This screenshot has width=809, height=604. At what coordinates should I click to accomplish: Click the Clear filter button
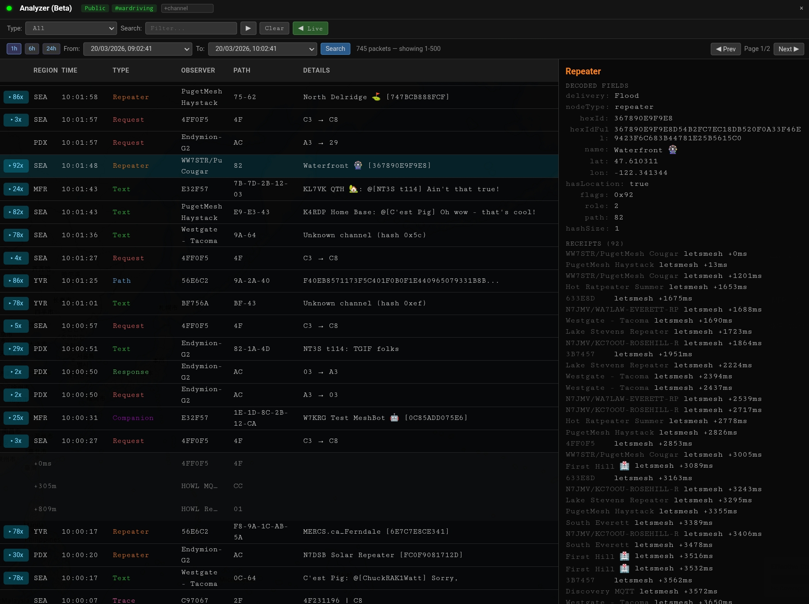coord(274,28)
